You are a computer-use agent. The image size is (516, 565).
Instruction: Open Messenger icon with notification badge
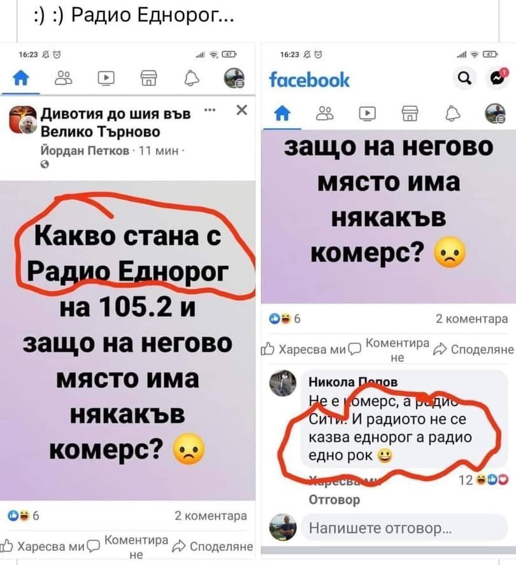498,78
